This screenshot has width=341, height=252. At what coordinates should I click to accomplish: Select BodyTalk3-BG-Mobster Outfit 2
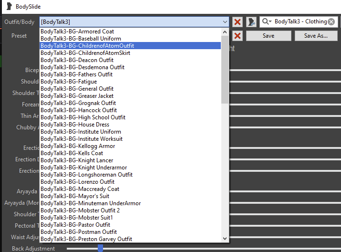(x=130, y=210)
